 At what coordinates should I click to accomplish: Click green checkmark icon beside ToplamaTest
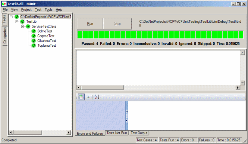34,46
